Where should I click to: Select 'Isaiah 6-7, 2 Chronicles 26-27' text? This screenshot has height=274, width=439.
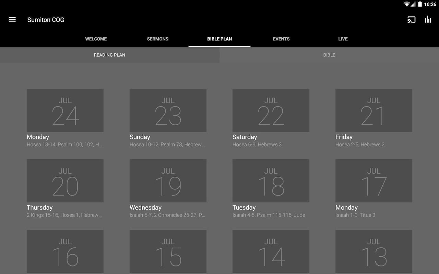tap(167, 215)
